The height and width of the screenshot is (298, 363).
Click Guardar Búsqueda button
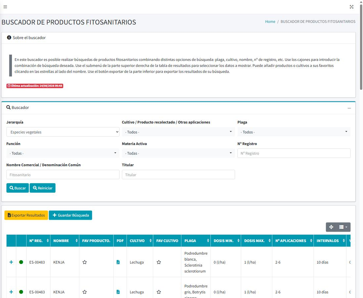[x=70, y=215]
